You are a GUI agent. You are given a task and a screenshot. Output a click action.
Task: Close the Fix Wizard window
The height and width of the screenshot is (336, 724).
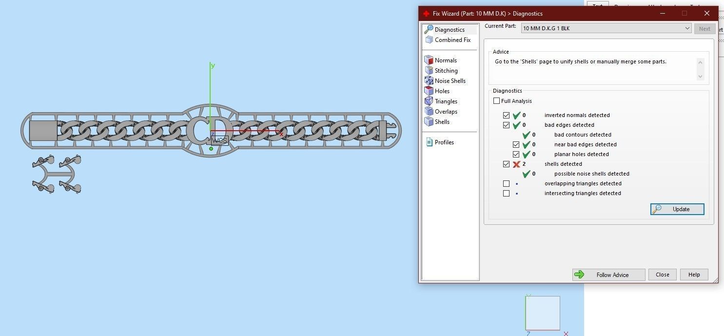click(706, 13)
